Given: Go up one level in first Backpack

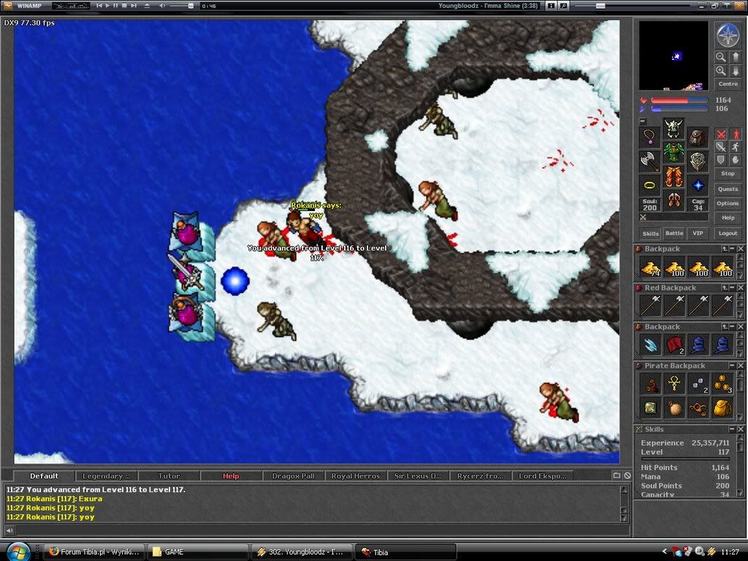Looking at the screenshot, I should click(x=725, y=249).
